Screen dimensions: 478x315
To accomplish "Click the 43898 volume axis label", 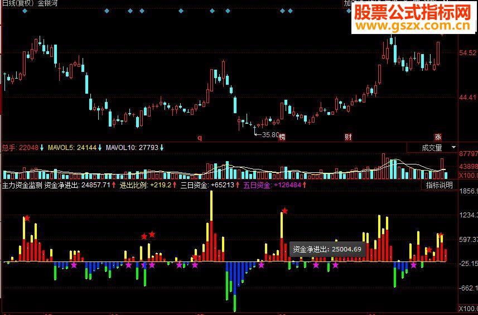I will (469, 167).
